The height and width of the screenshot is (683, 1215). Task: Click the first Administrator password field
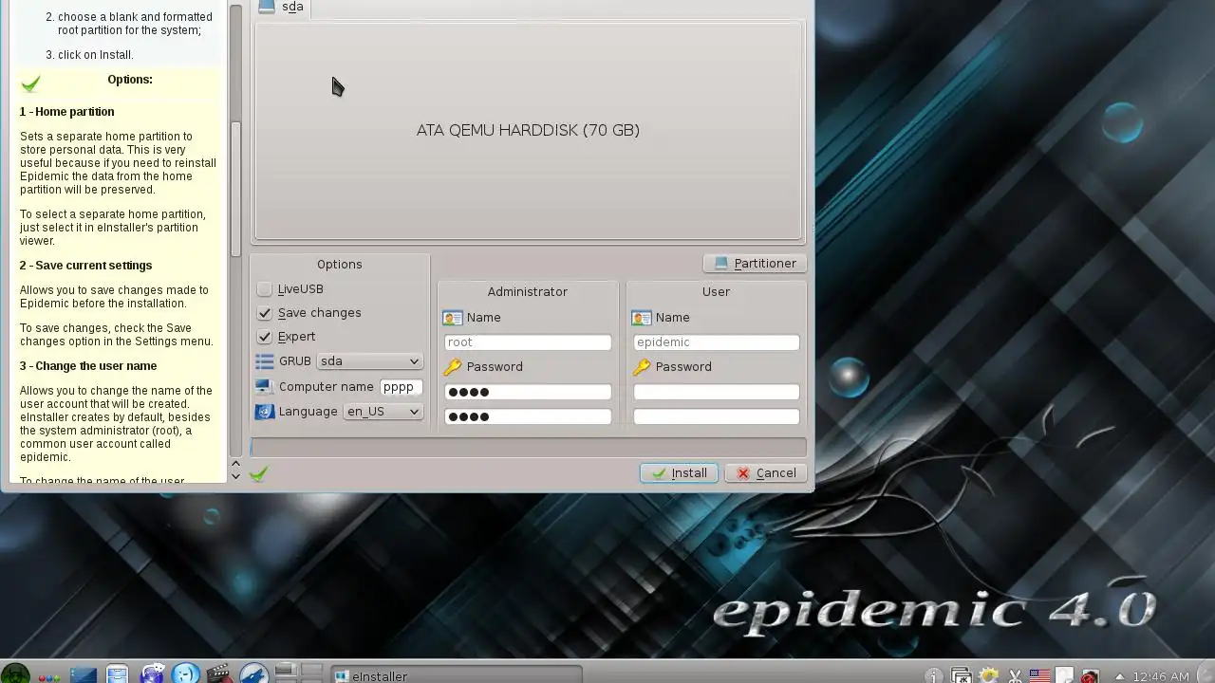point(528,392)
